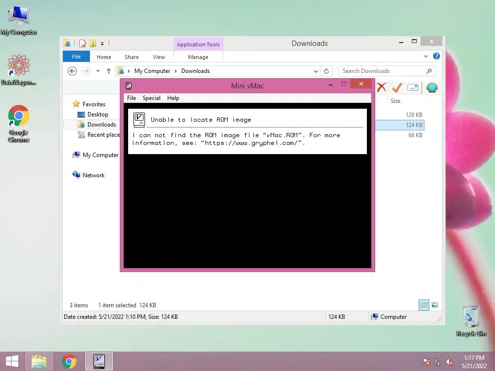Go back in Explorer navigation
Screen dimensions: 495x371
(73, 71)
